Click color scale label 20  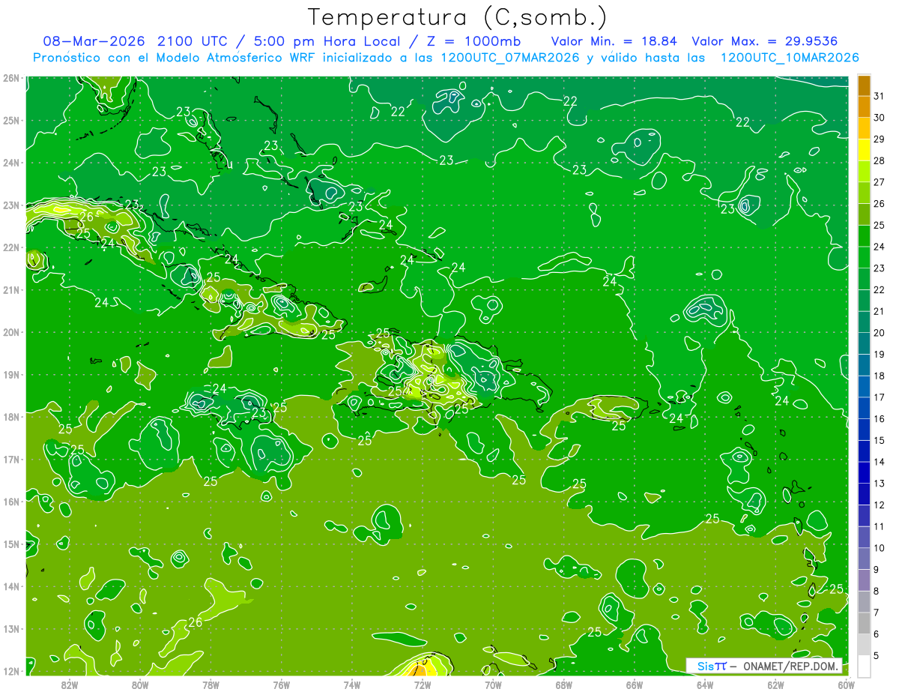[x=880, y=333]
